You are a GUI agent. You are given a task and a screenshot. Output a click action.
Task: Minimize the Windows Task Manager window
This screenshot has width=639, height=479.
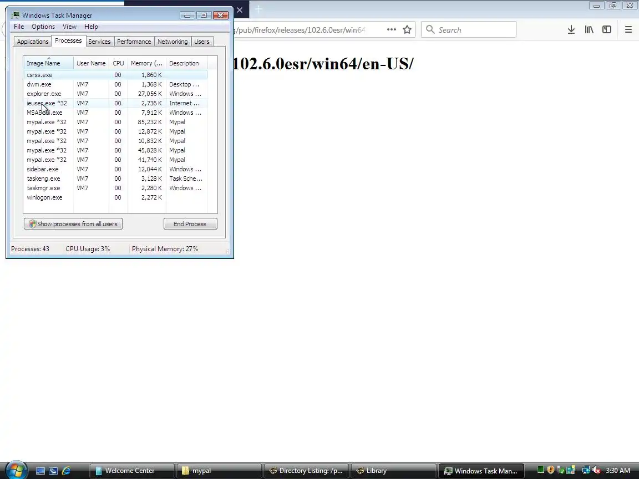tap(187, 16)
